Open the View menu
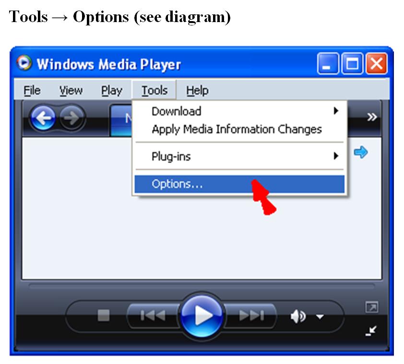This screenshot has height=364, width=404. click(x=71, y=90)
